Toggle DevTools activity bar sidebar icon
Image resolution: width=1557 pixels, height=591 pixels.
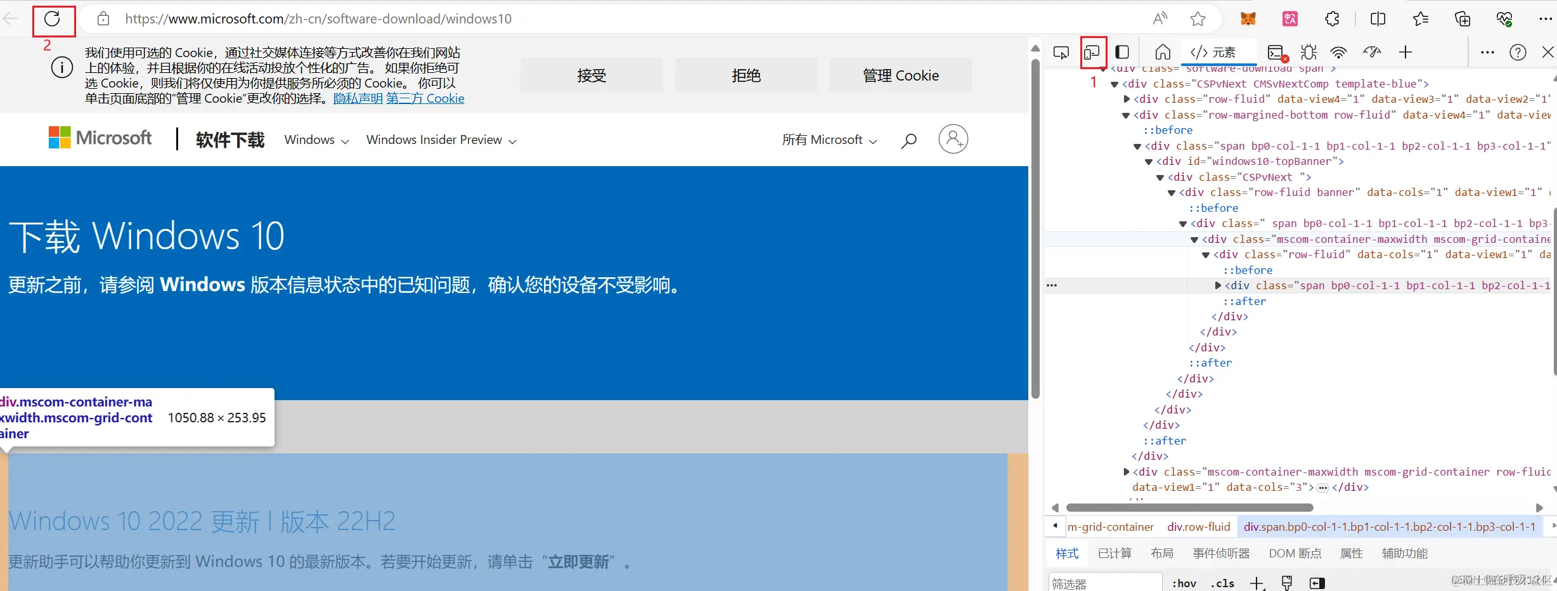1122,52
